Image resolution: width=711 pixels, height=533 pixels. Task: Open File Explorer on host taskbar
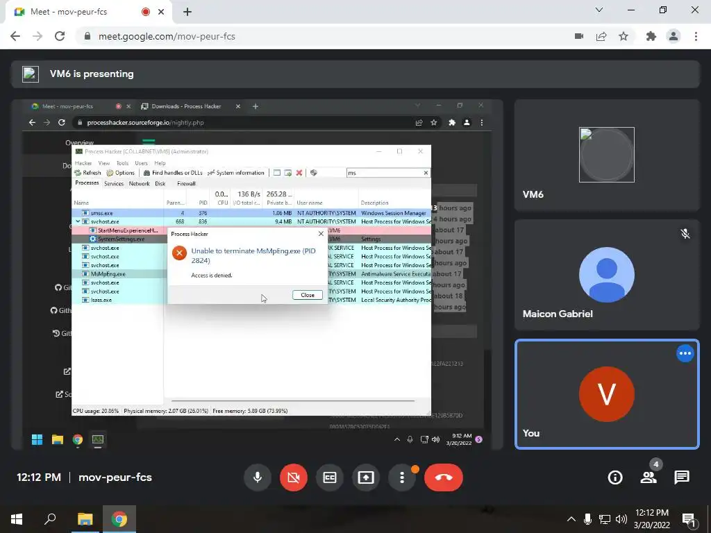pos(85,519)
